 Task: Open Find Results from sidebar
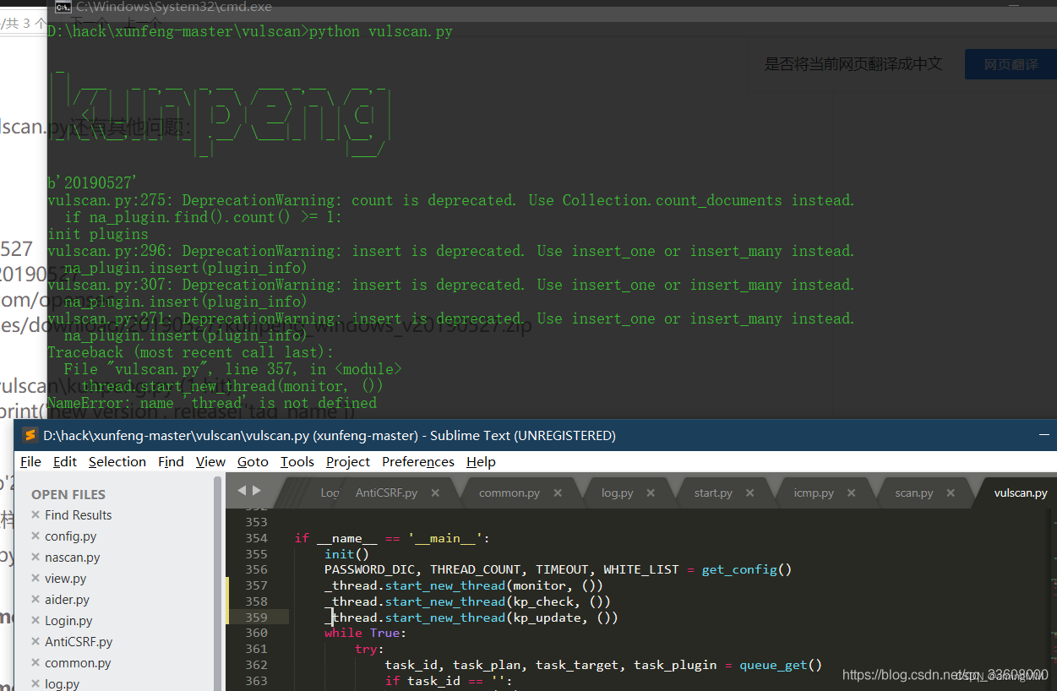click(79, 515)
